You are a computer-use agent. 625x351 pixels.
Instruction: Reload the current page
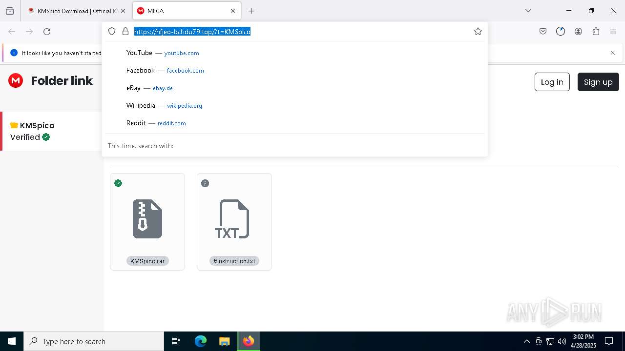tap(47, 32)
